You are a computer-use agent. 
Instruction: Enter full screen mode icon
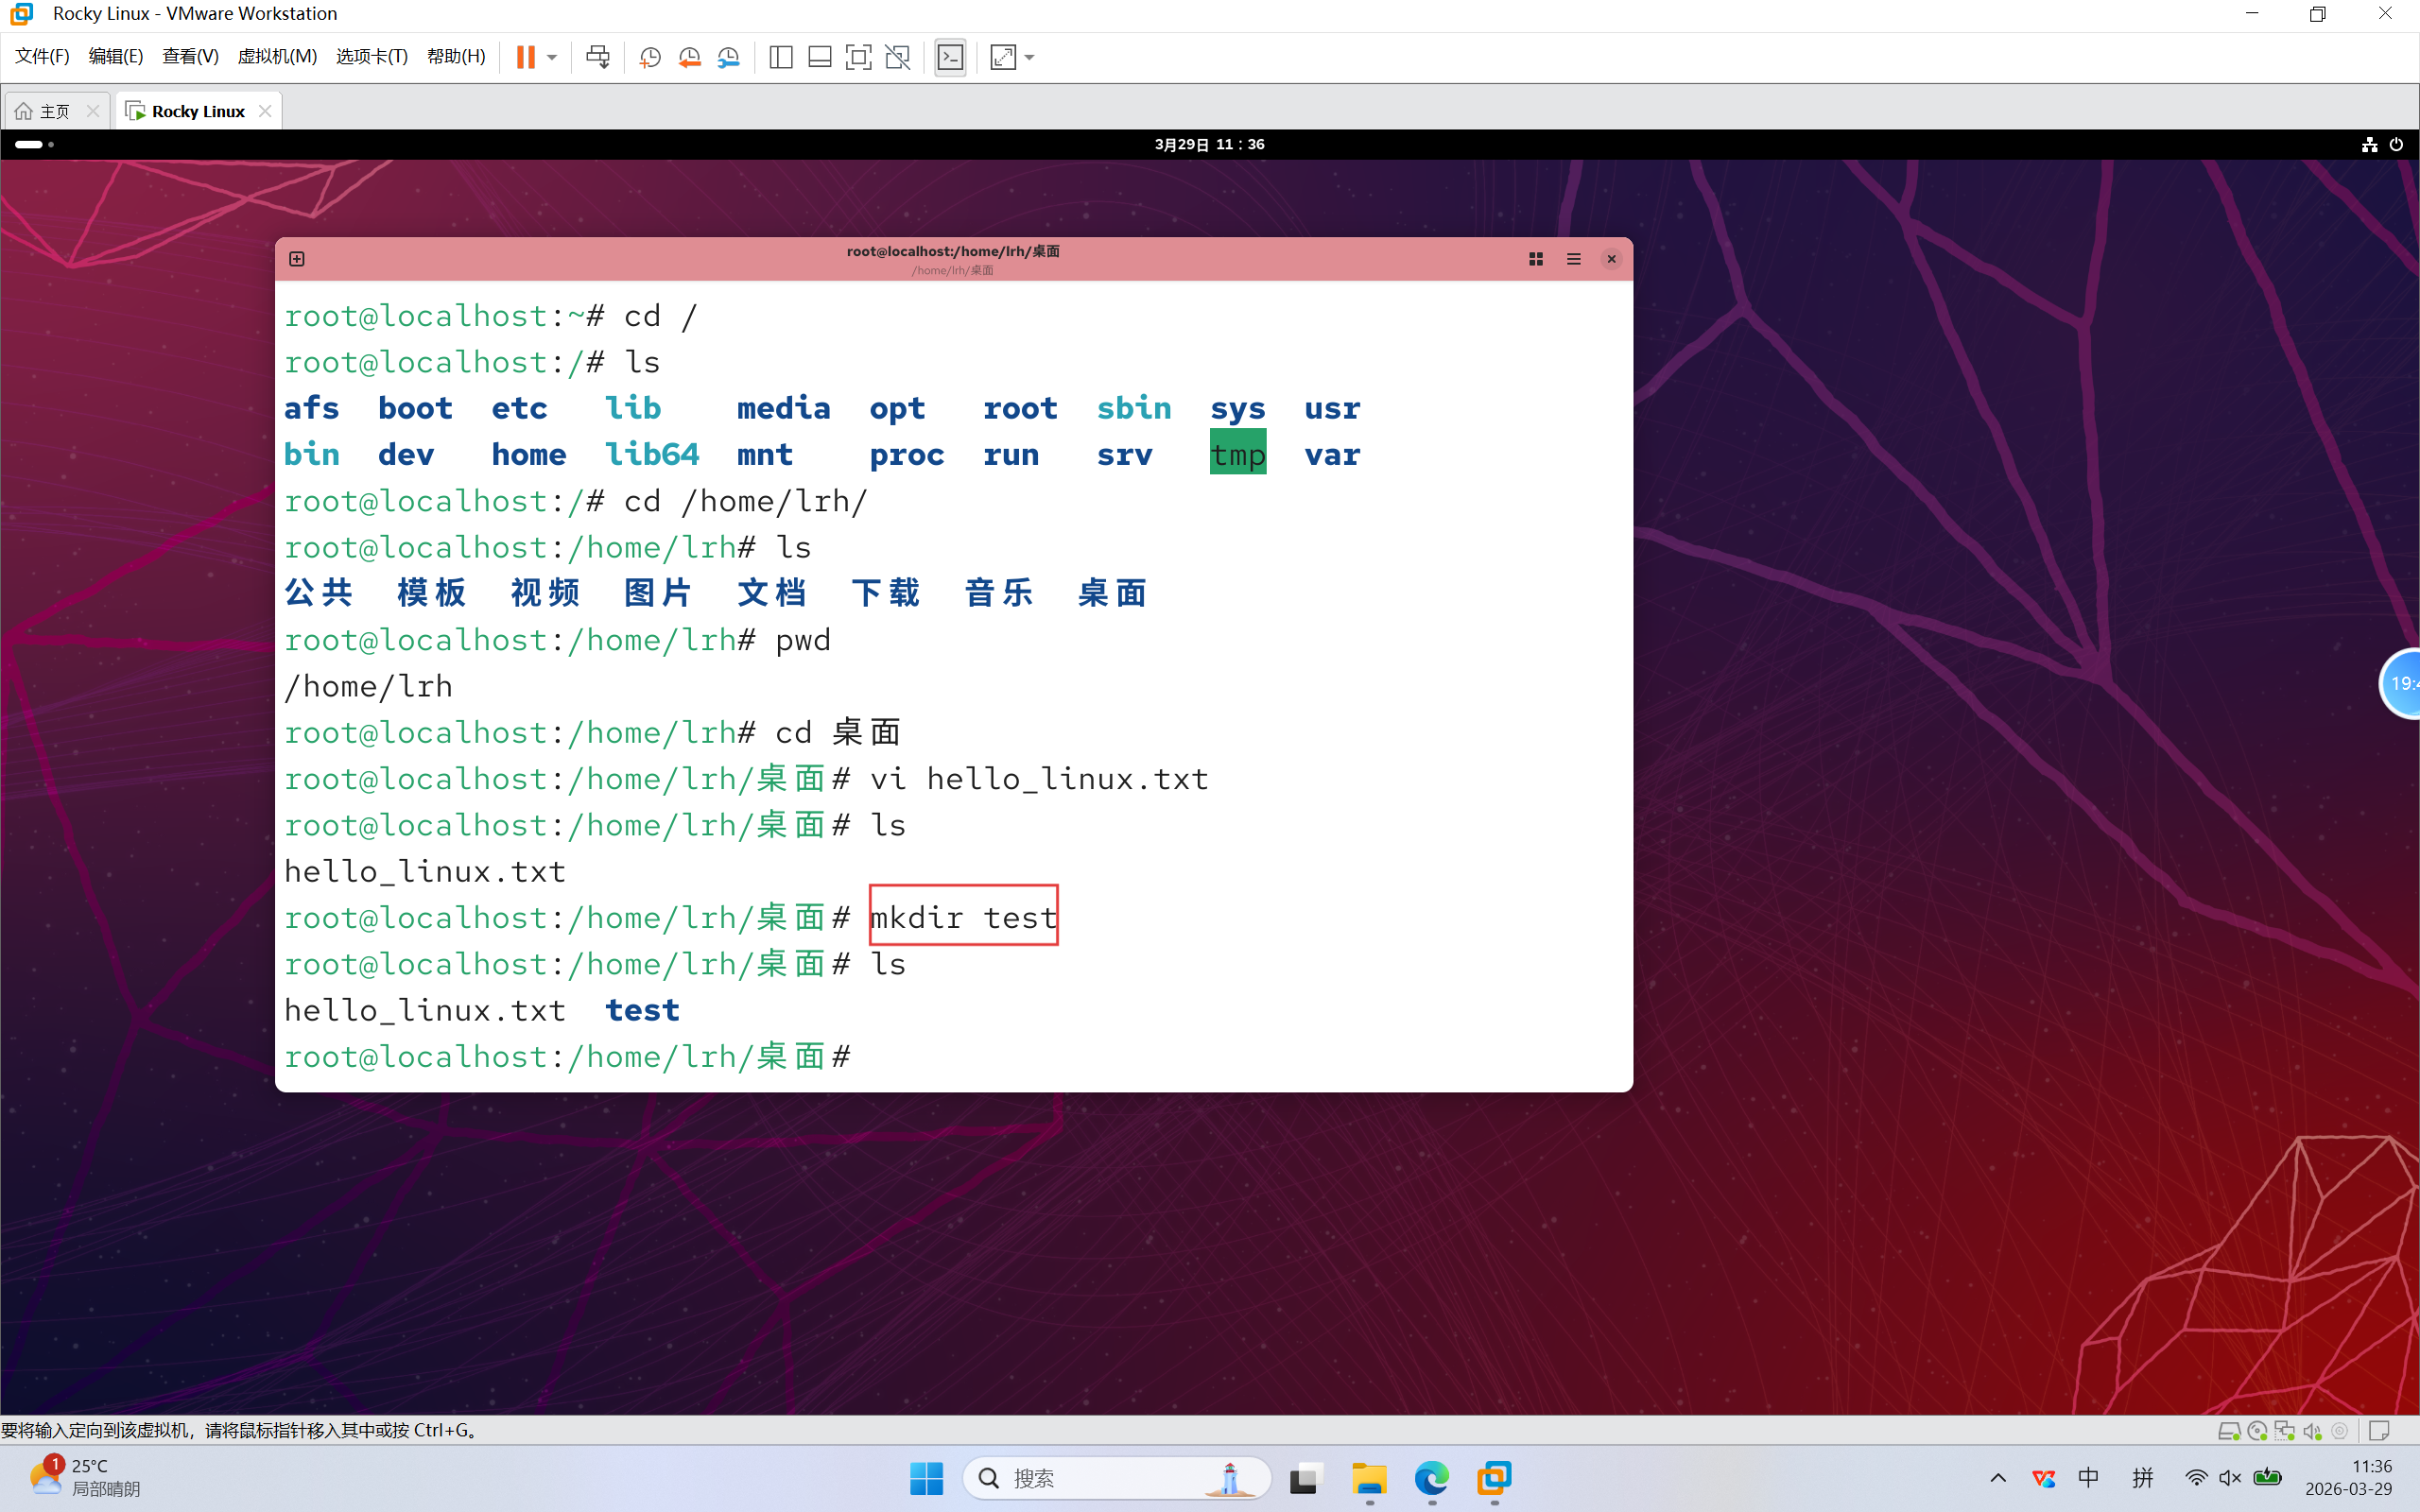[x=858, y=57]
